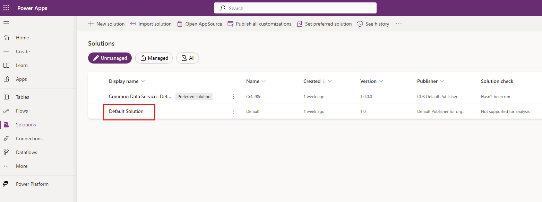Expand the Version column dropdown chevron
Image resolution: width=542 pixels, height=202 pixels.
381,81
